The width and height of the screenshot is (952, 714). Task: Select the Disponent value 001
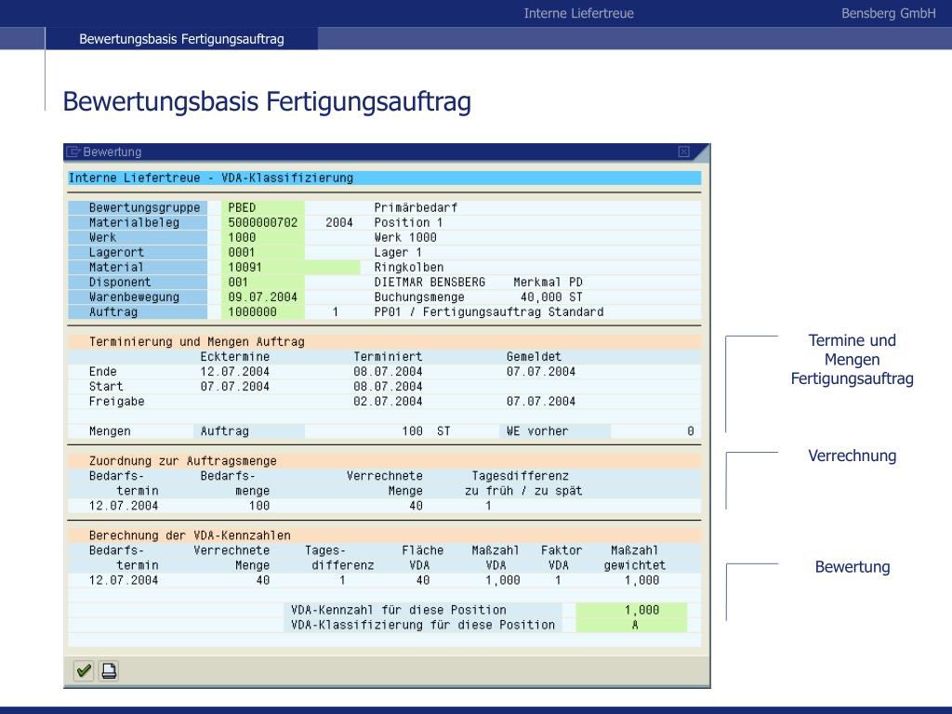pyautogui.click(x=262, y=283)
